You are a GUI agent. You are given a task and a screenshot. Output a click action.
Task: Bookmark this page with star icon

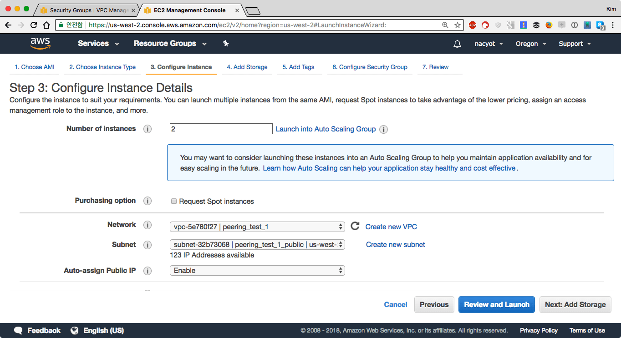458,25
